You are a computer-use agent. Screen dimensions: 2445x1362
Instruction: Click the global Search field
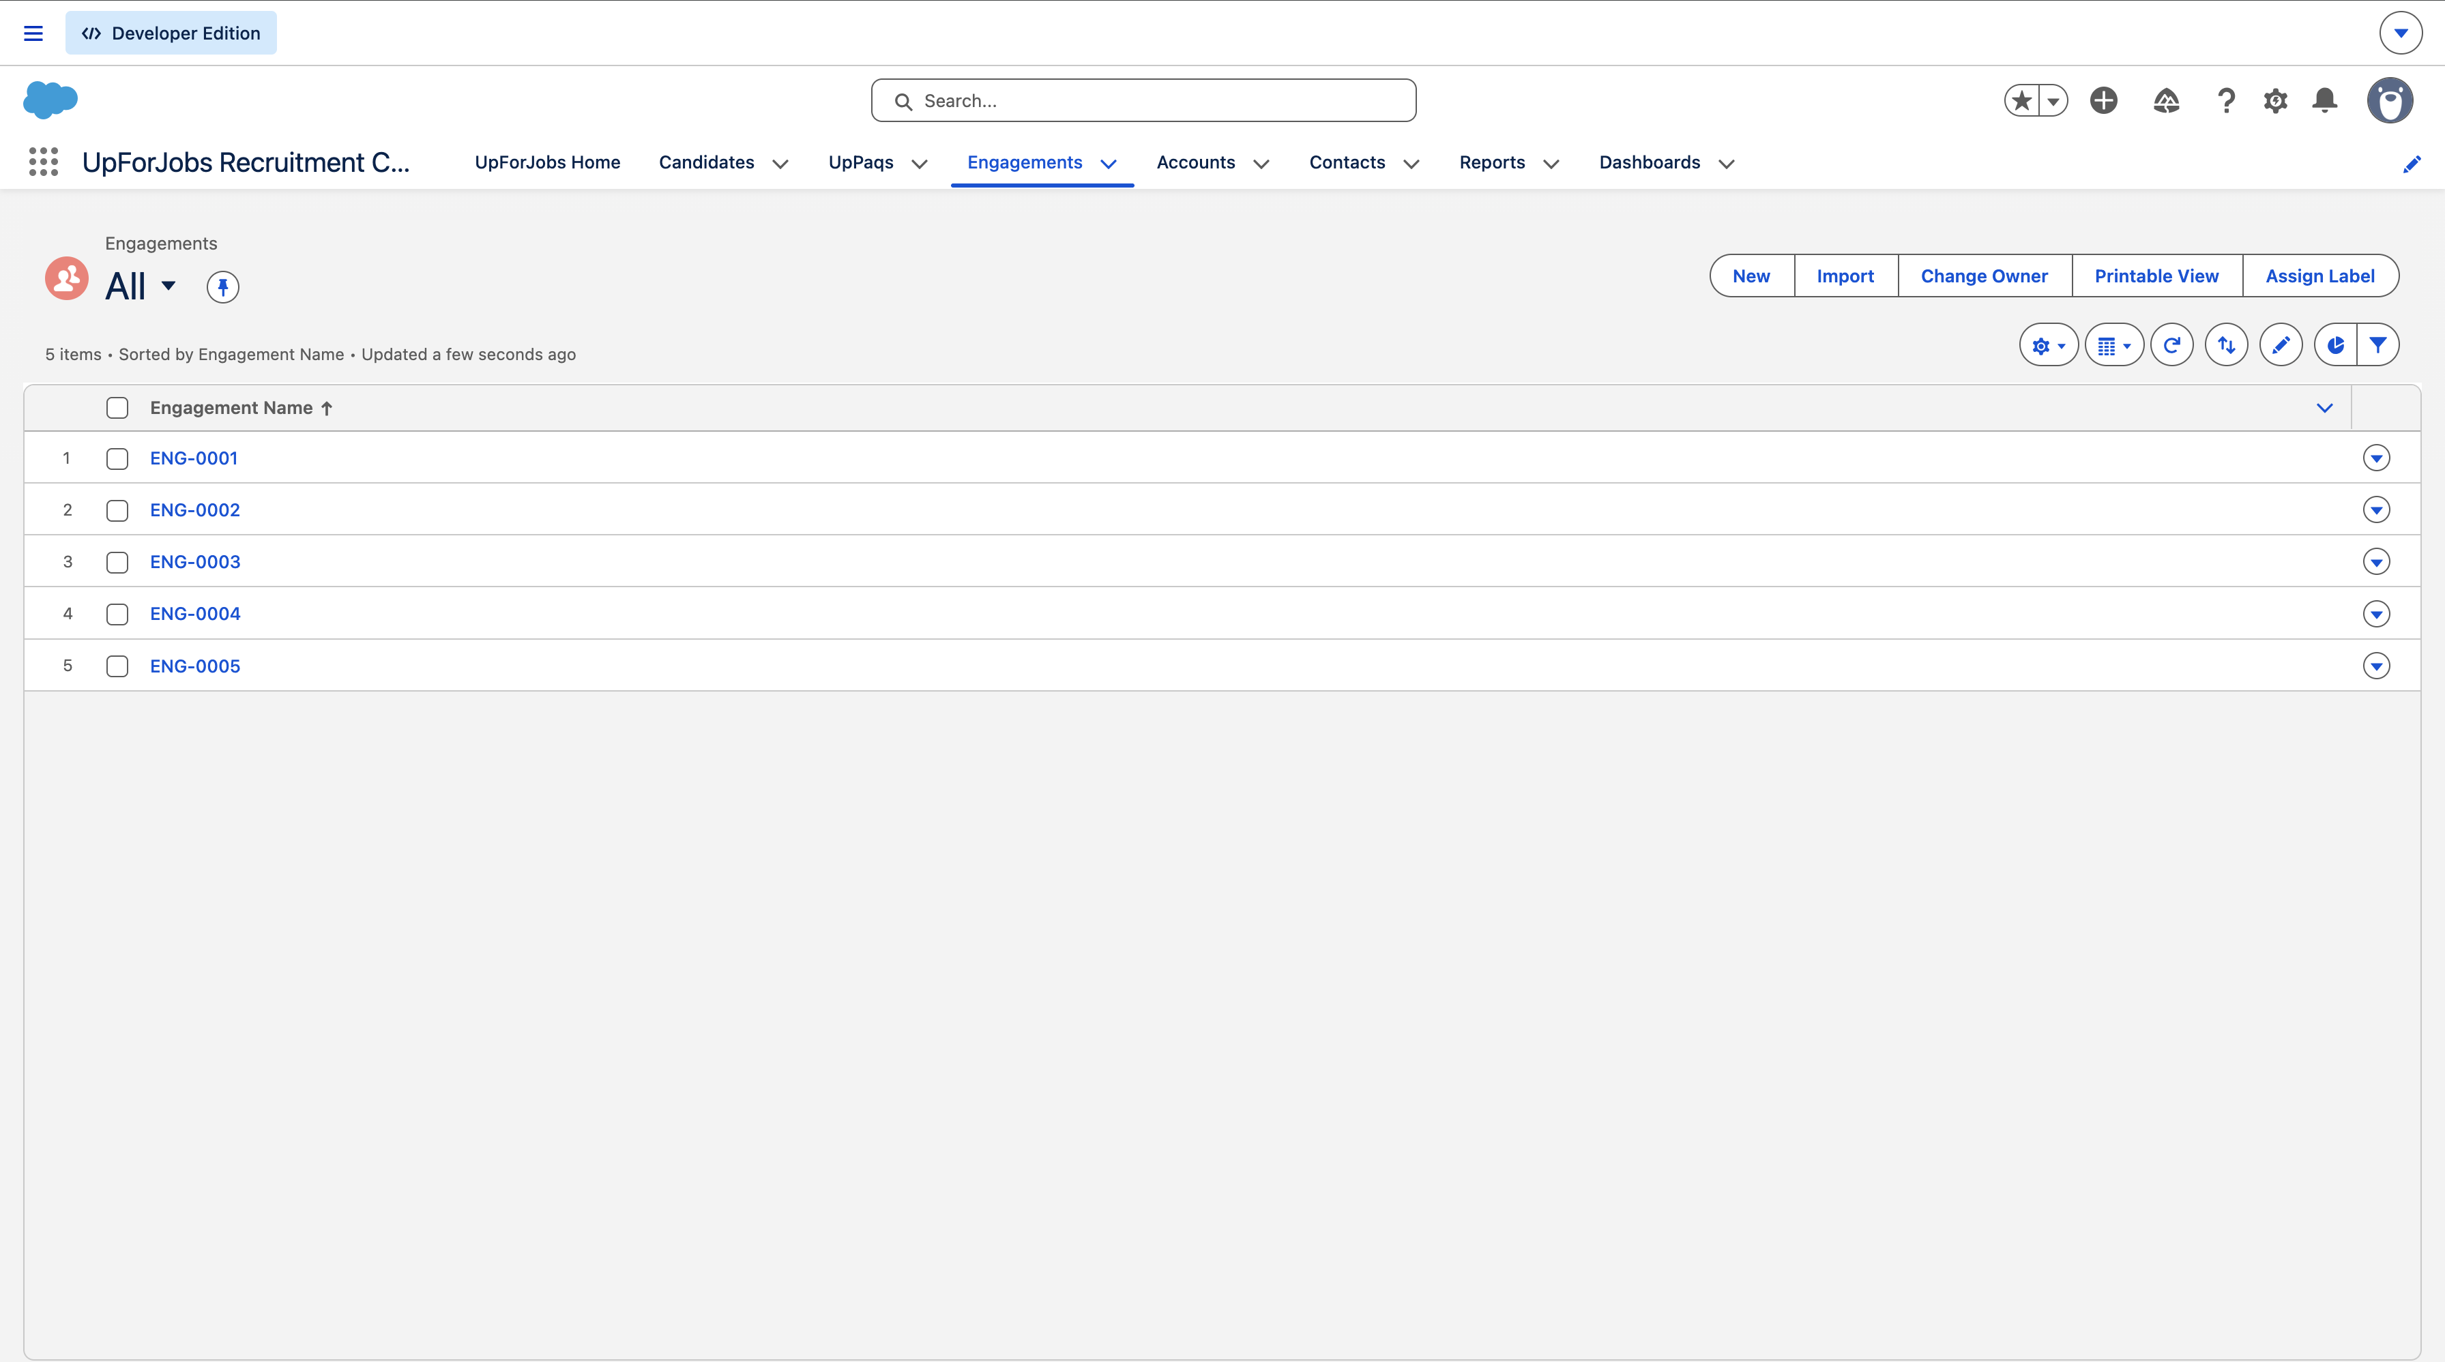click(x=1144, y=101)
